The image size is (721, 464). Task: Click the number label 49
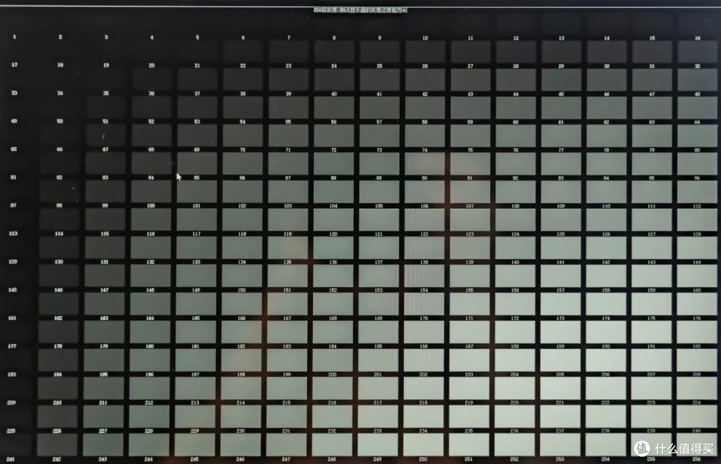(14, 121)
